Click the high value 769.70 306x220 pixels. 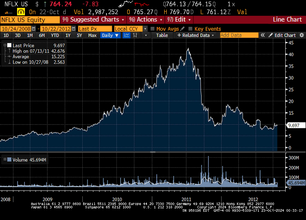[x=179, y=12]
